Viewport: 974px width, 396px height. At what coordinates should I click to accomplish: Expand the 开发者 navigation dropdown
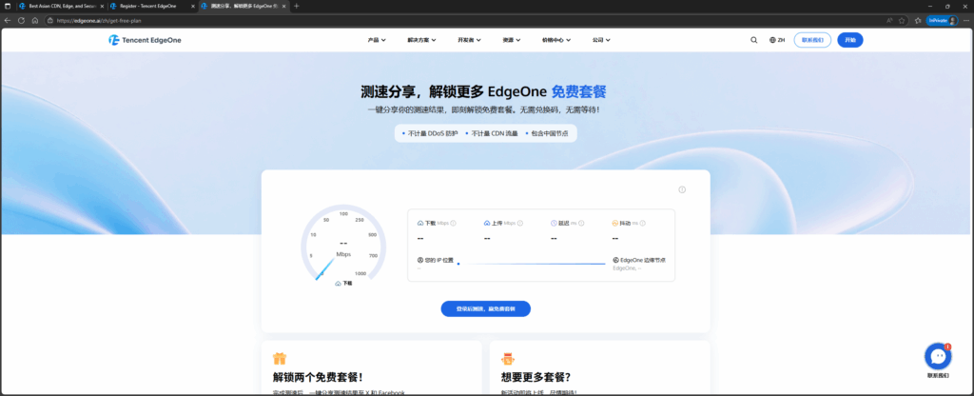coord(468,40)
